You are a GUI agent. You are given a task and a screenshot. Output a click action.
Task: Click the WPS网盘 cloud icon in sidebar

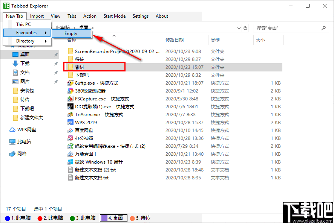coord(12,129)
